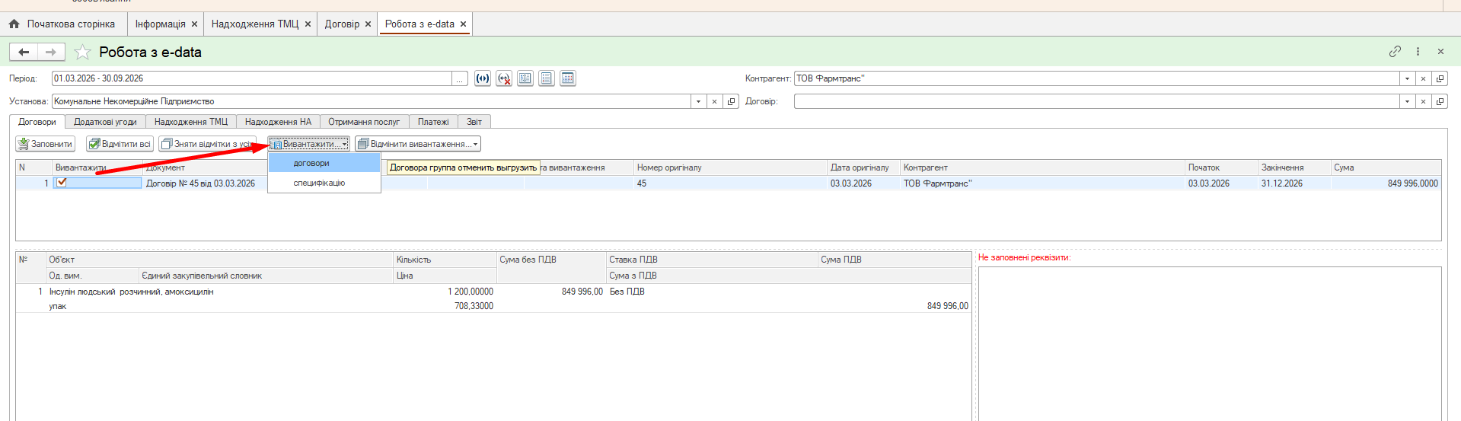This screenshot has width=1461, height=421.
Task: Click the Не заповнені реквізити text area
Action: (x=1210, y=343)
